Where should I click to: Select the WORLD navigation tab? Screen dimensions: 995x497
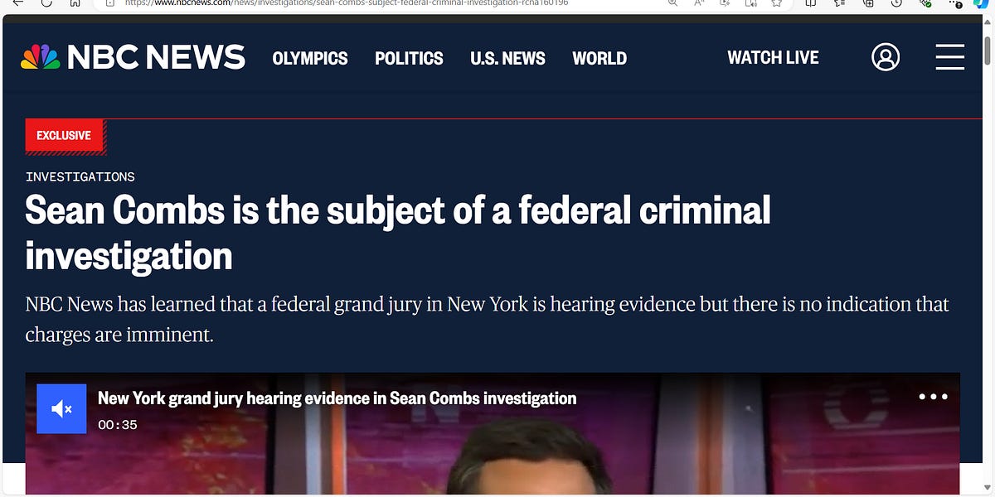(x=599, y=58)
